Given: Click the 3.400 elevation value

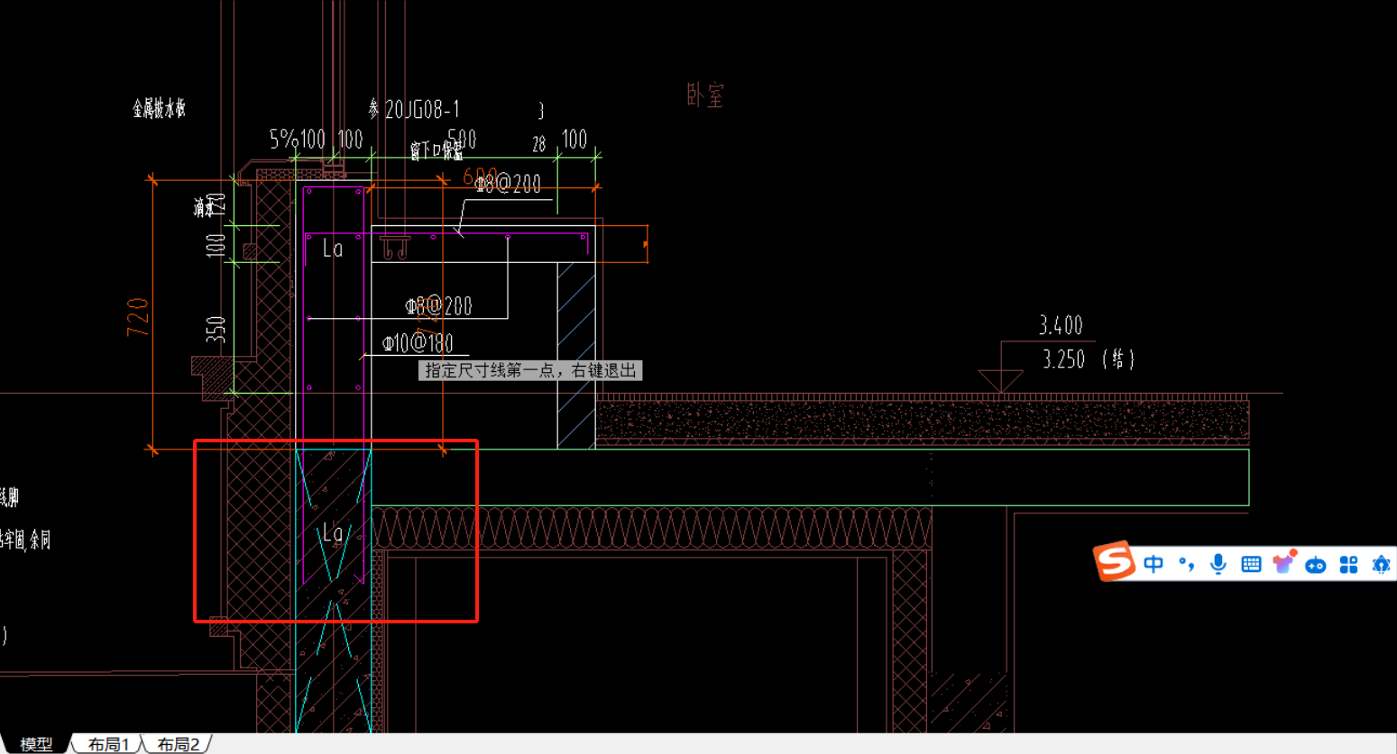Looking at the screenshot, I should coord(1061,325).
